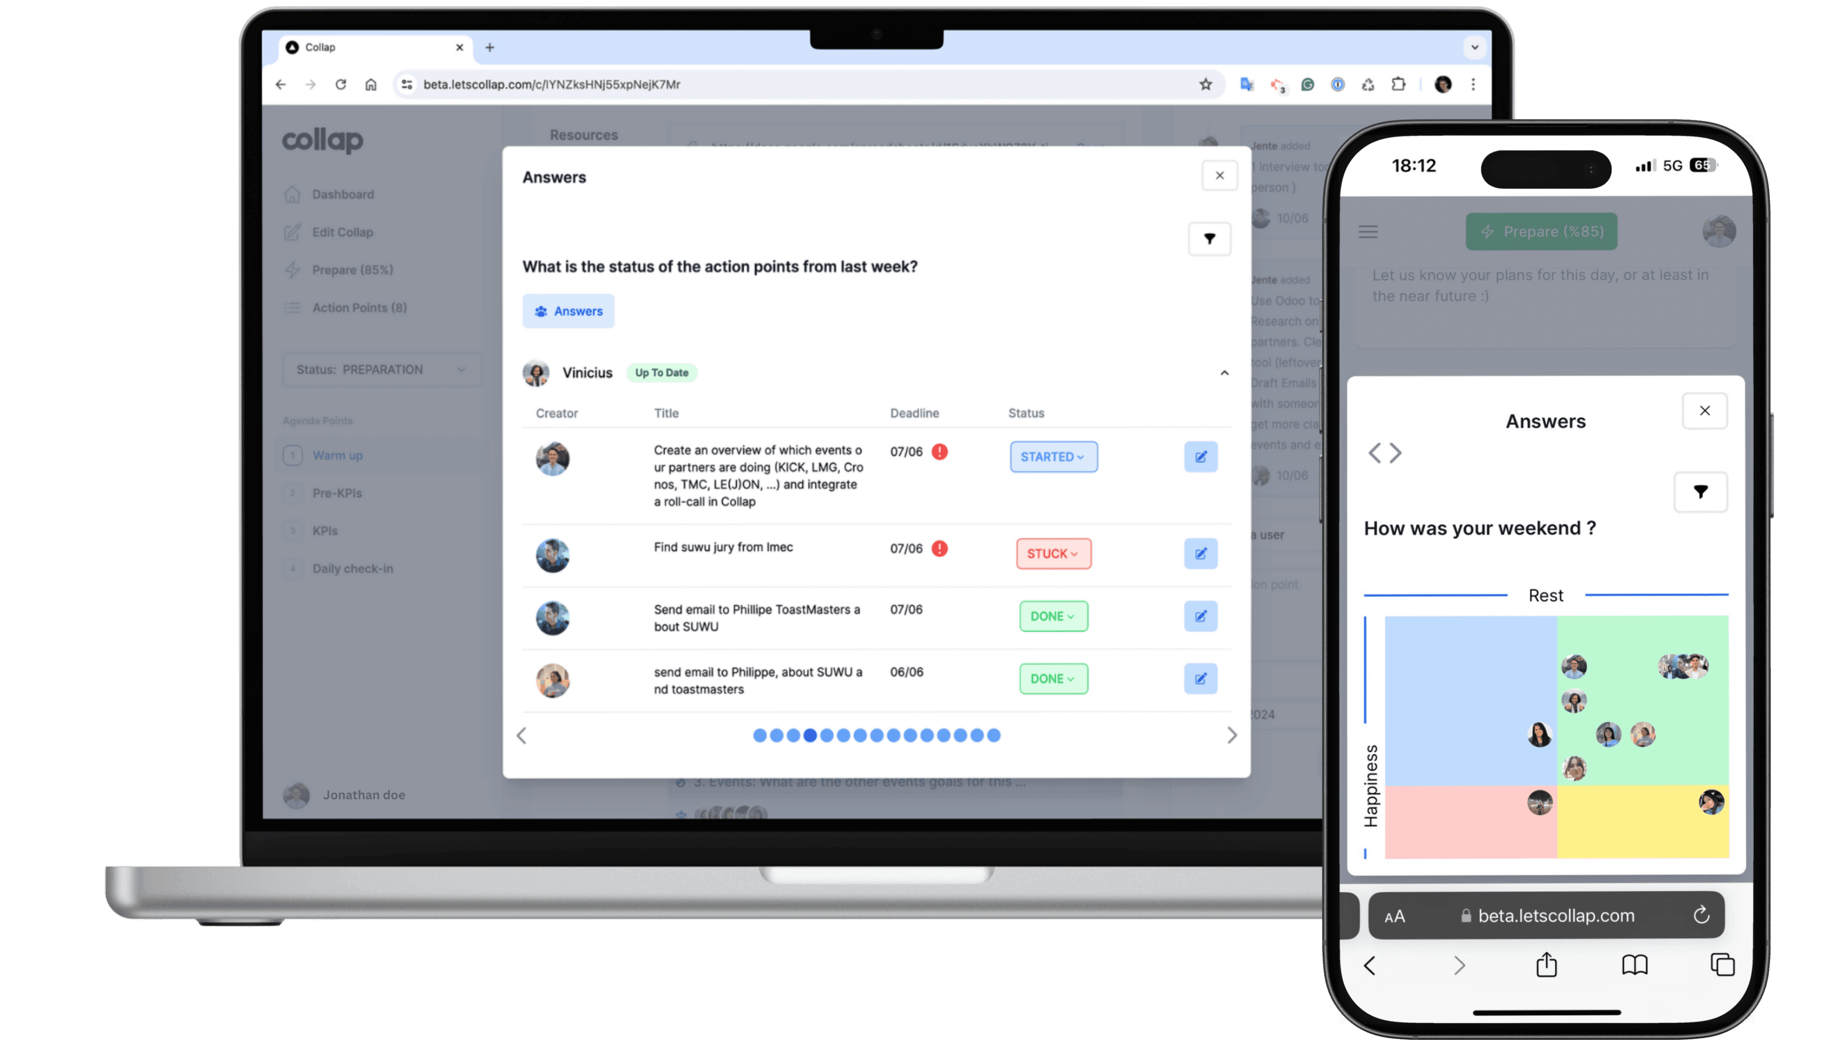This screenshot has width=1848, height=1040.
Task: Toggle Up To Date status for Vinicius
Action: click(x=661, y=372)
